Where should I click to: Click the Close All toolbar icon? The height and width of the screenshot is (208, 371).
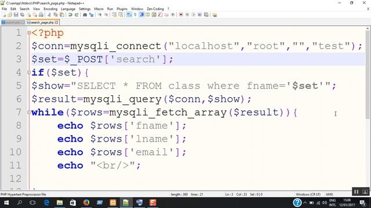tap(35, 14)
